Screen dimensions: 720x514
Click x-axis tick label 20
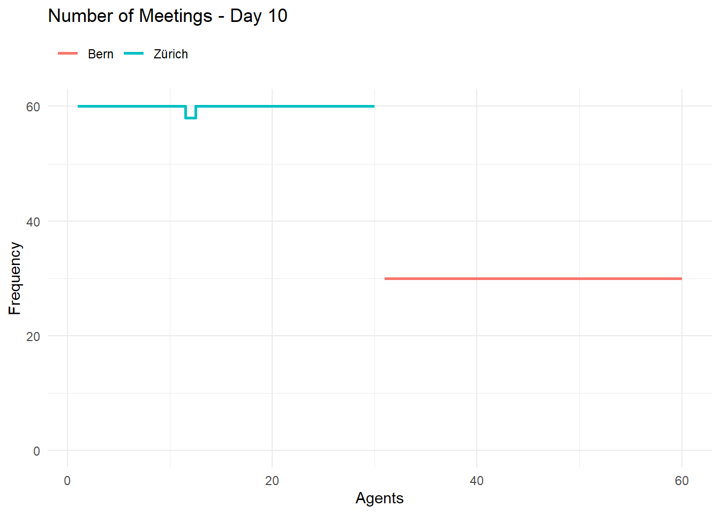click(272, 481)
